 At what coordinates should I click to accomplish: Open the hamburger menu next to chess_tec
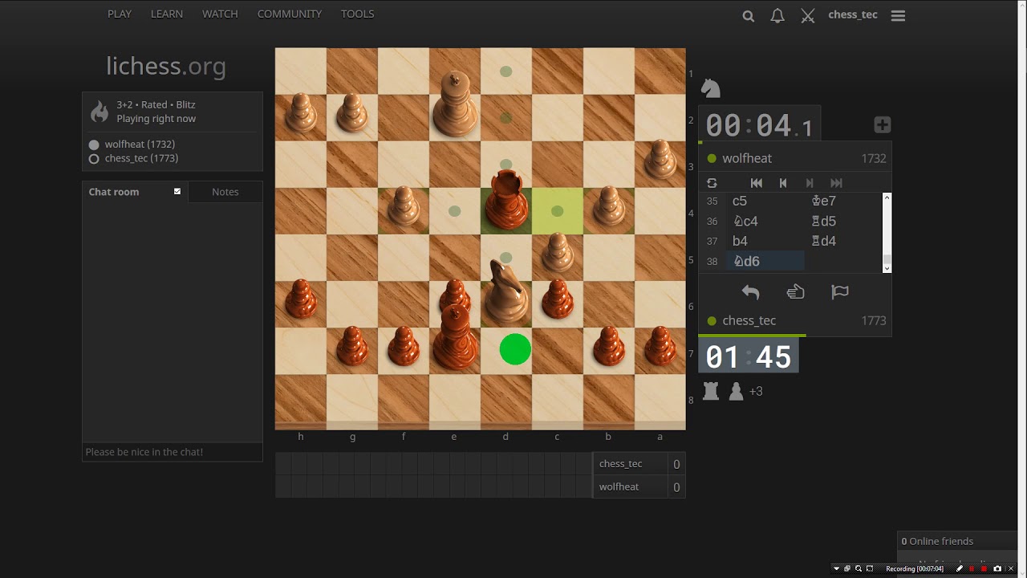(898, 15)
